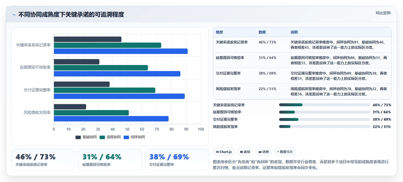Image resolution: width=403 pixels, height=182 pixels.
Task: Click the 风险提前发现率 progress list label
Action: 225,127
